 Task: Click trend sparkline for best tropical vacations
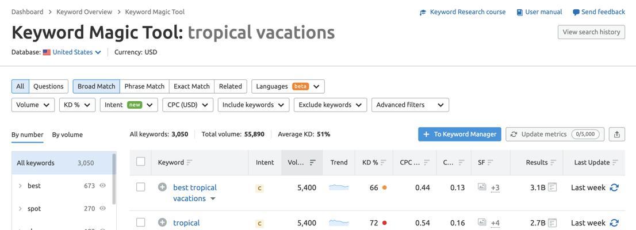pos(339,187)
